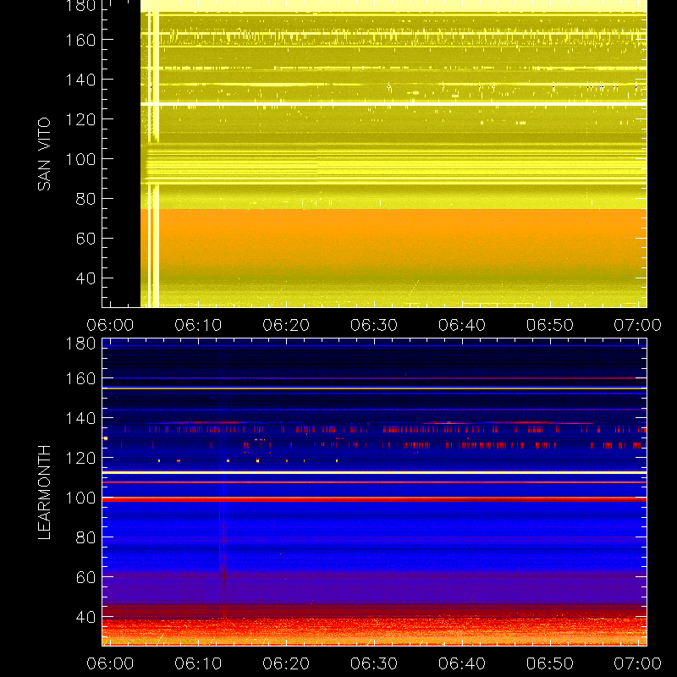Click the 06:40 time label below Learmonth plot
The width and height of the screenshot is (677, 677).
[462, 663]
